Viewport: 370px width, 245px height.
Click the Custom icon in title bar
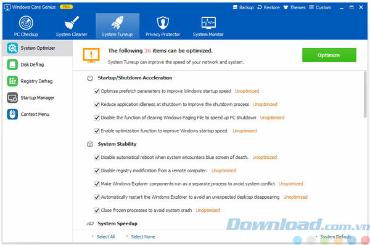click(311, 7)
